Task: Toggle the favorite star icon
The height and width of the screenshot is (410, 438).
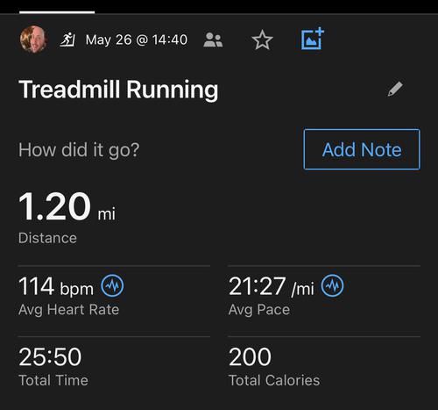Action: (x=262, y=40)
